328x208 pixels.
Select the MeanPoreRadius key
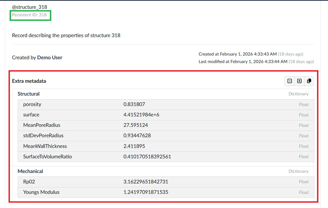42,125
